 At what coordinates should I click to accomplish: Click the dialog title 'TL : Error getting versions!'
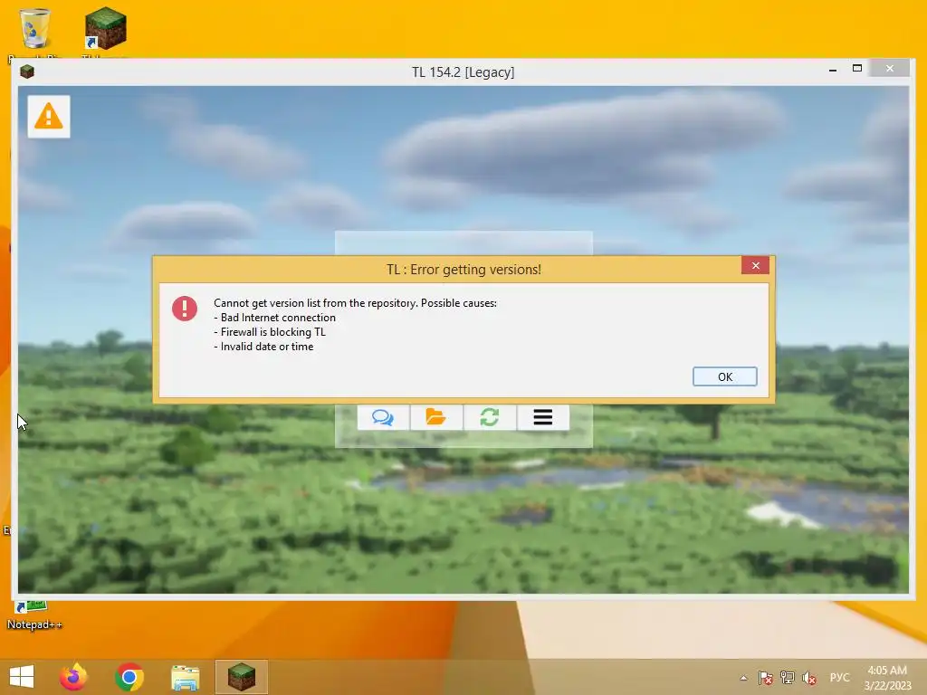[x=463, y=270]
